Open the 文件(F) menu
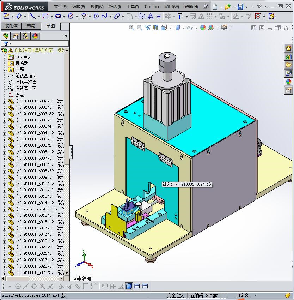294x300 pixels. click(60, 7)
